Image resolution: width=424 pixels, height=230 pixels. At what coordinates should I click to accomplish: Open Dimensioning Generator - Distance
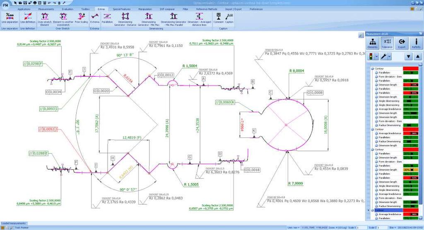tap(125, 19)
